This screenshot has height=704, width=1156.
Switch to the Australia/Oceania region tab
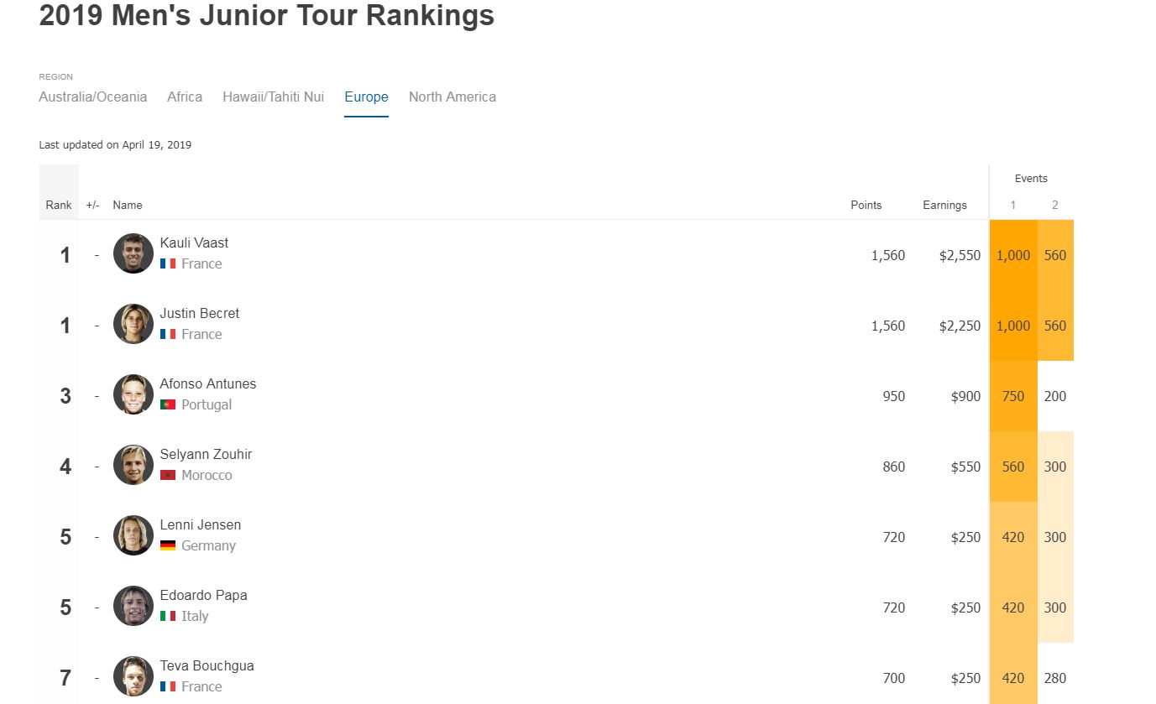93,96
